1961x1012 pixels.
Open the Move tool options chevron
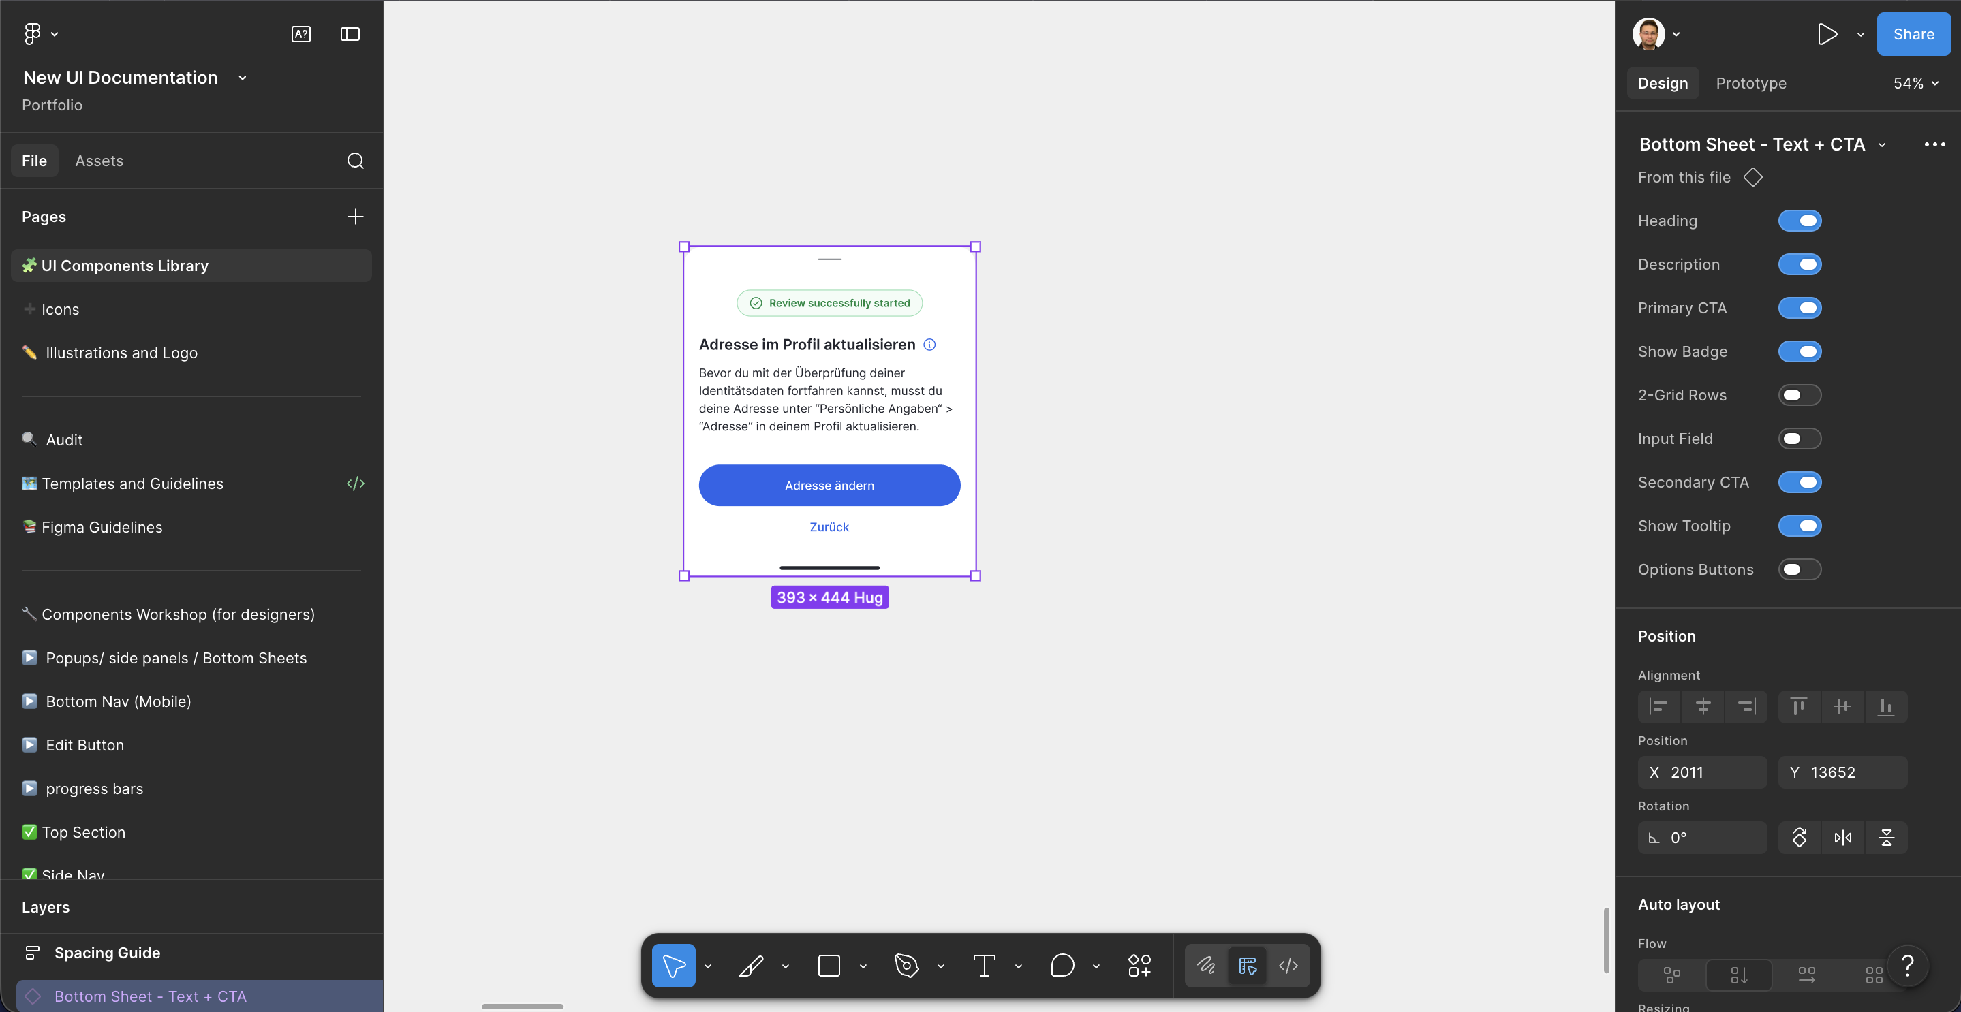coord(708,966)
